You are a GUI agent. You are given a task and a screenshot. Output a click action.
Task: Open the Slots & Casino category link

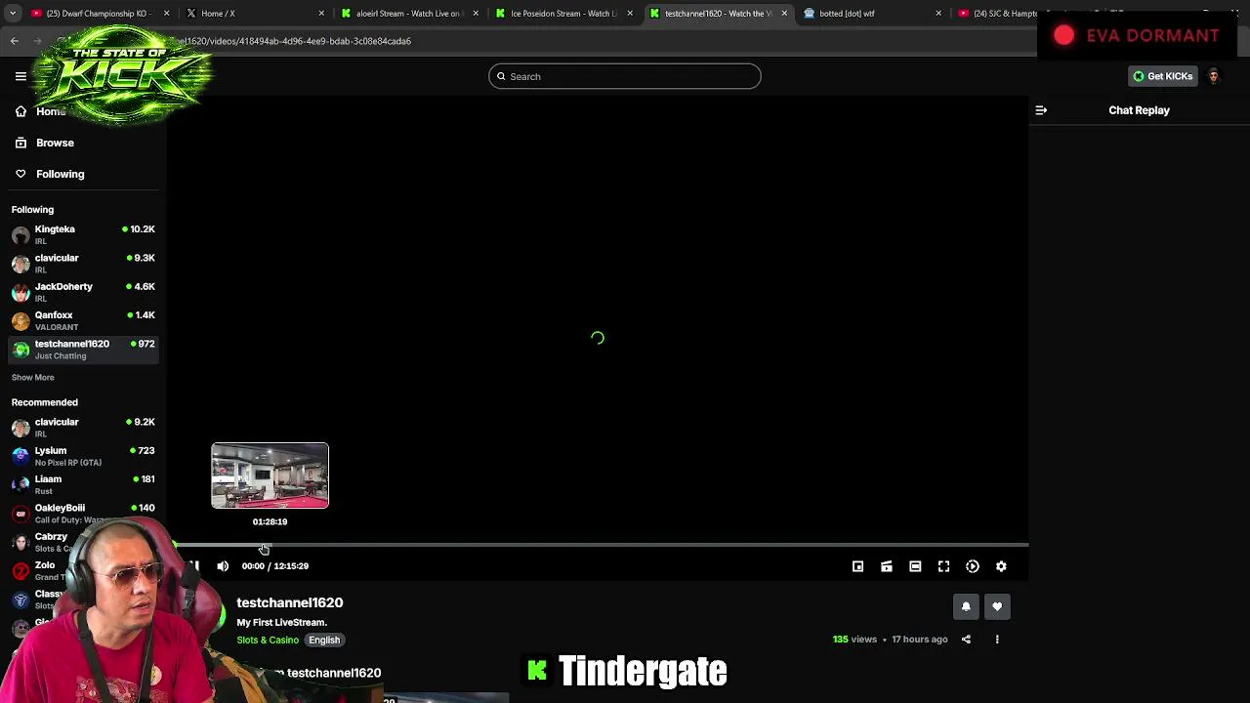(268, 641)
